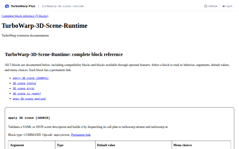Screen dimensions: 239x149
Task: Jump to 3D scene status block
Action: tap(24, 83)
